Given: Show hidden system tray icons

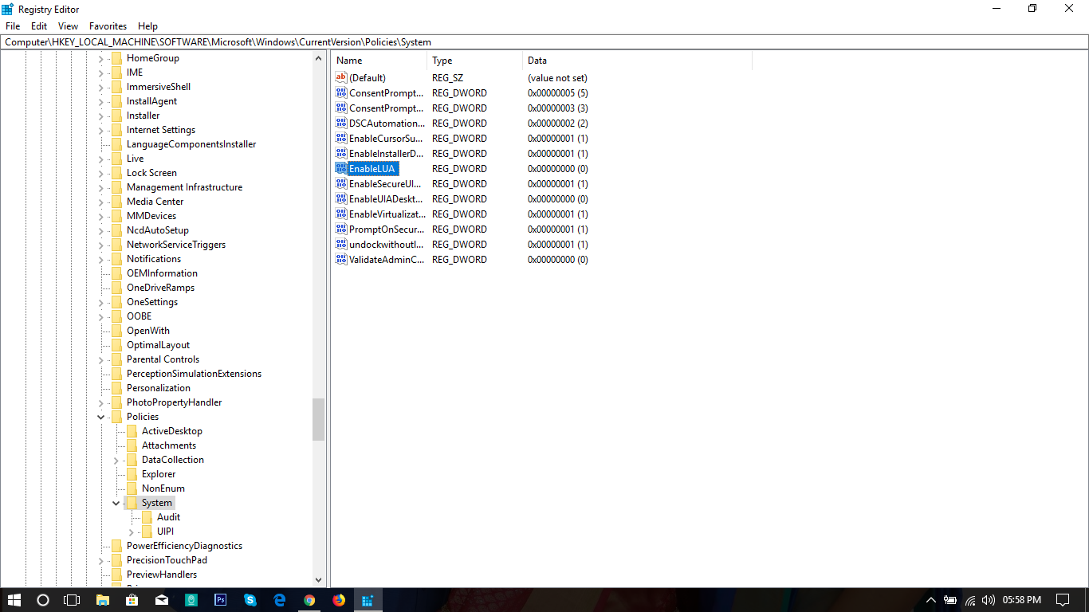Looking at the screenshot, I should [x=930, y=600].
